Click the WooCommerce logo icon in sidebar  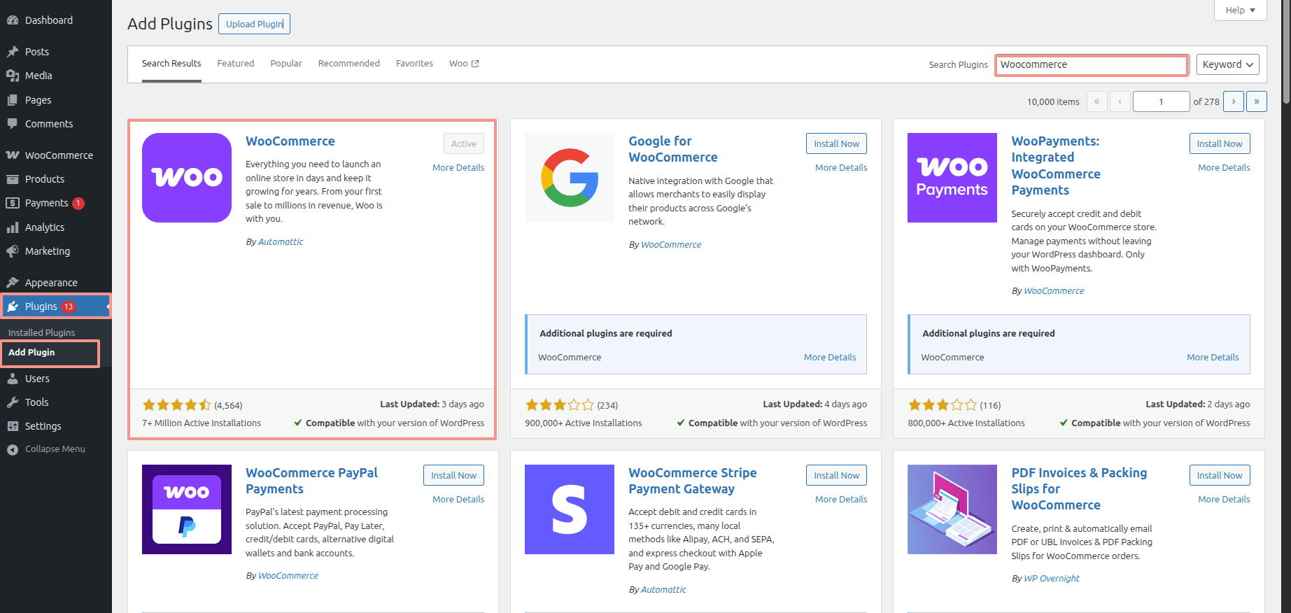pos(13,155)
